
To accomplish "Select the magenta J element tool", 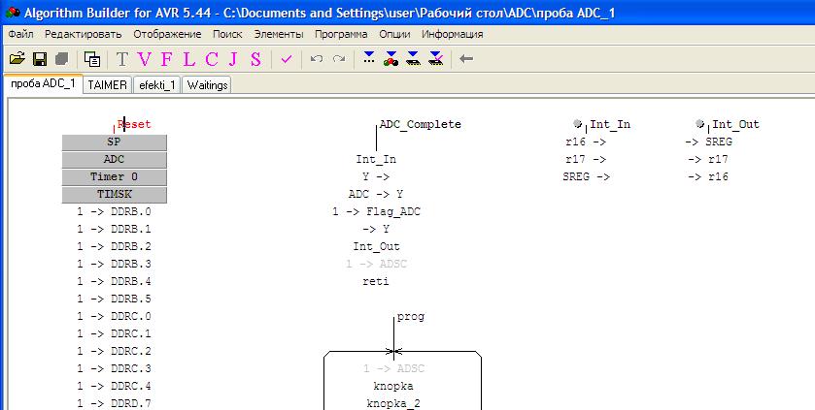I will (233, 59).
